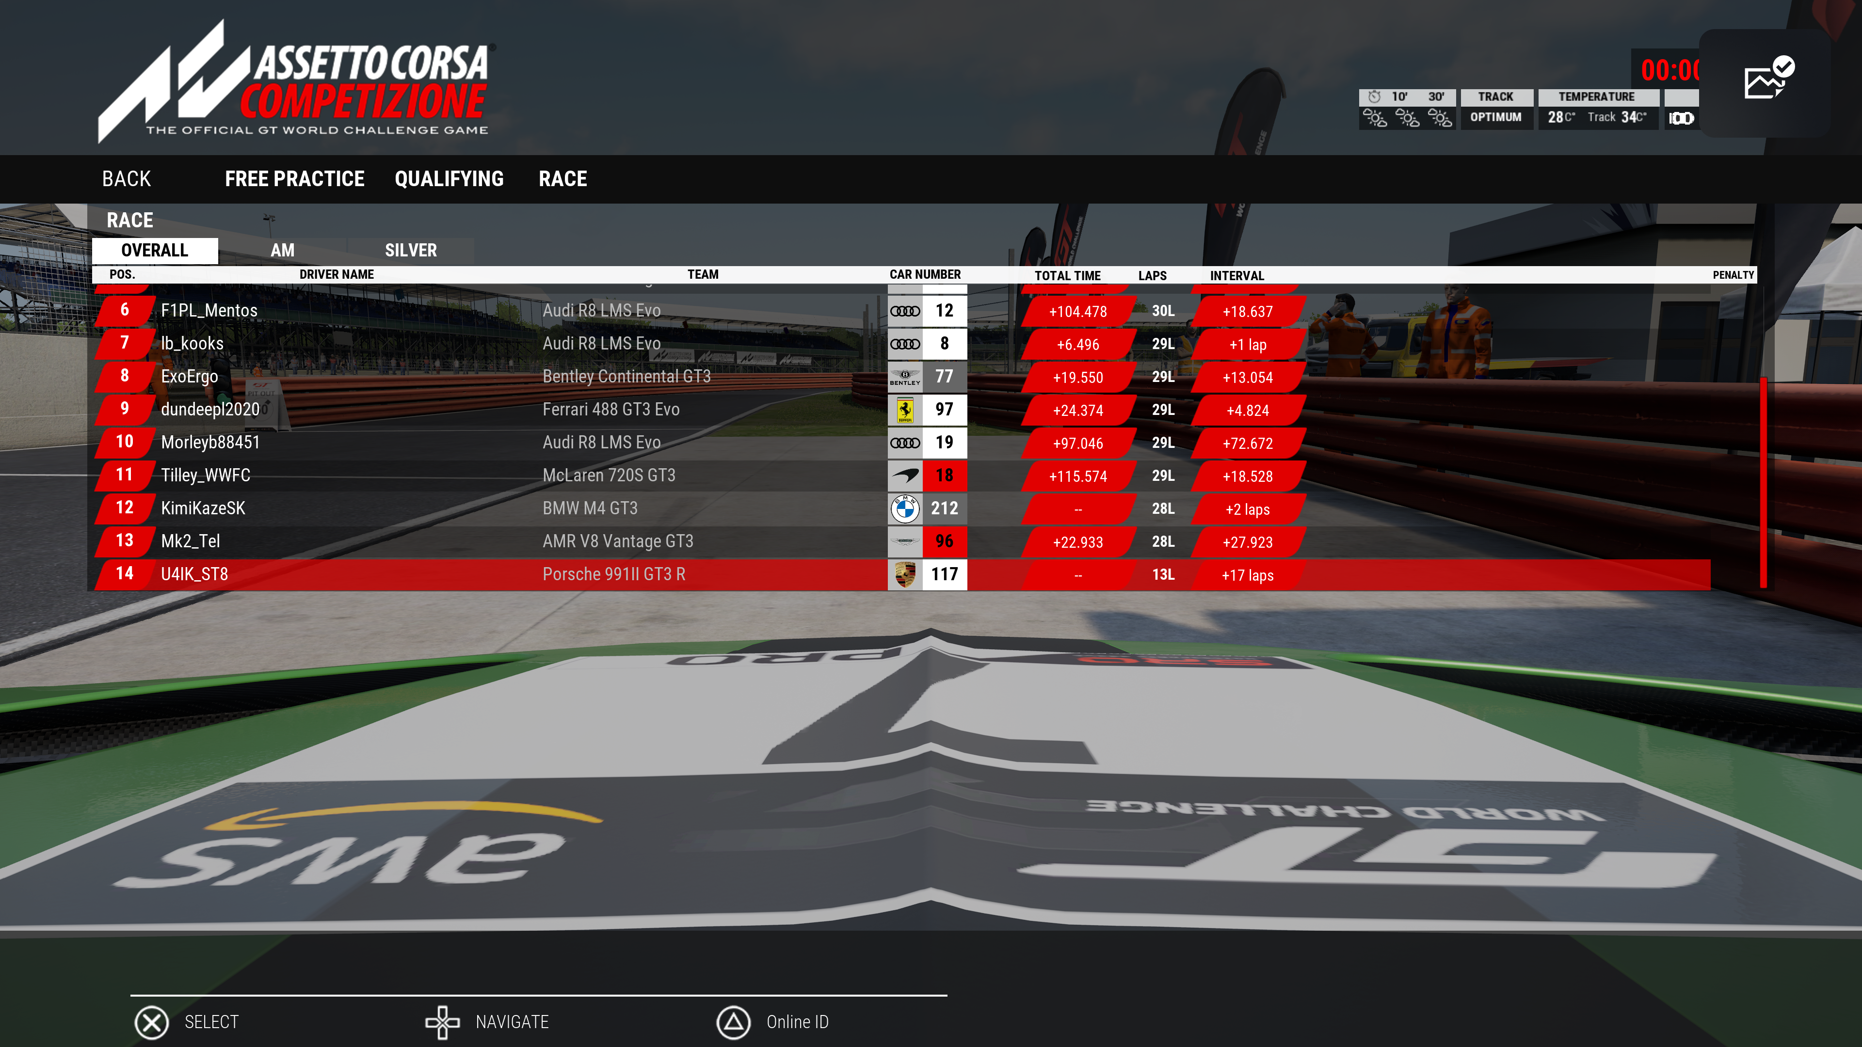Image resolution: width=1862 pixels, height=1047 pixels.
Task: Click the Aston Martin logo for car 96
Action: pyautogui.click(x=905, y=541)
